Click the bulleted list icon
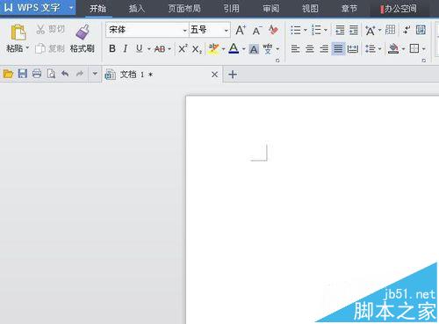 (x=296, y=30)
